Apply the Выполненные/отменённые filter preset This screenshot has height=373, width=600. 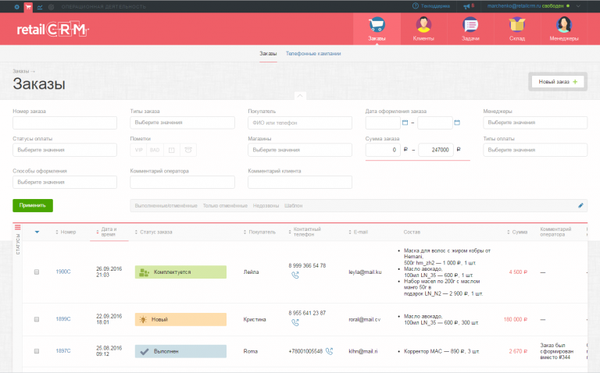166,205
